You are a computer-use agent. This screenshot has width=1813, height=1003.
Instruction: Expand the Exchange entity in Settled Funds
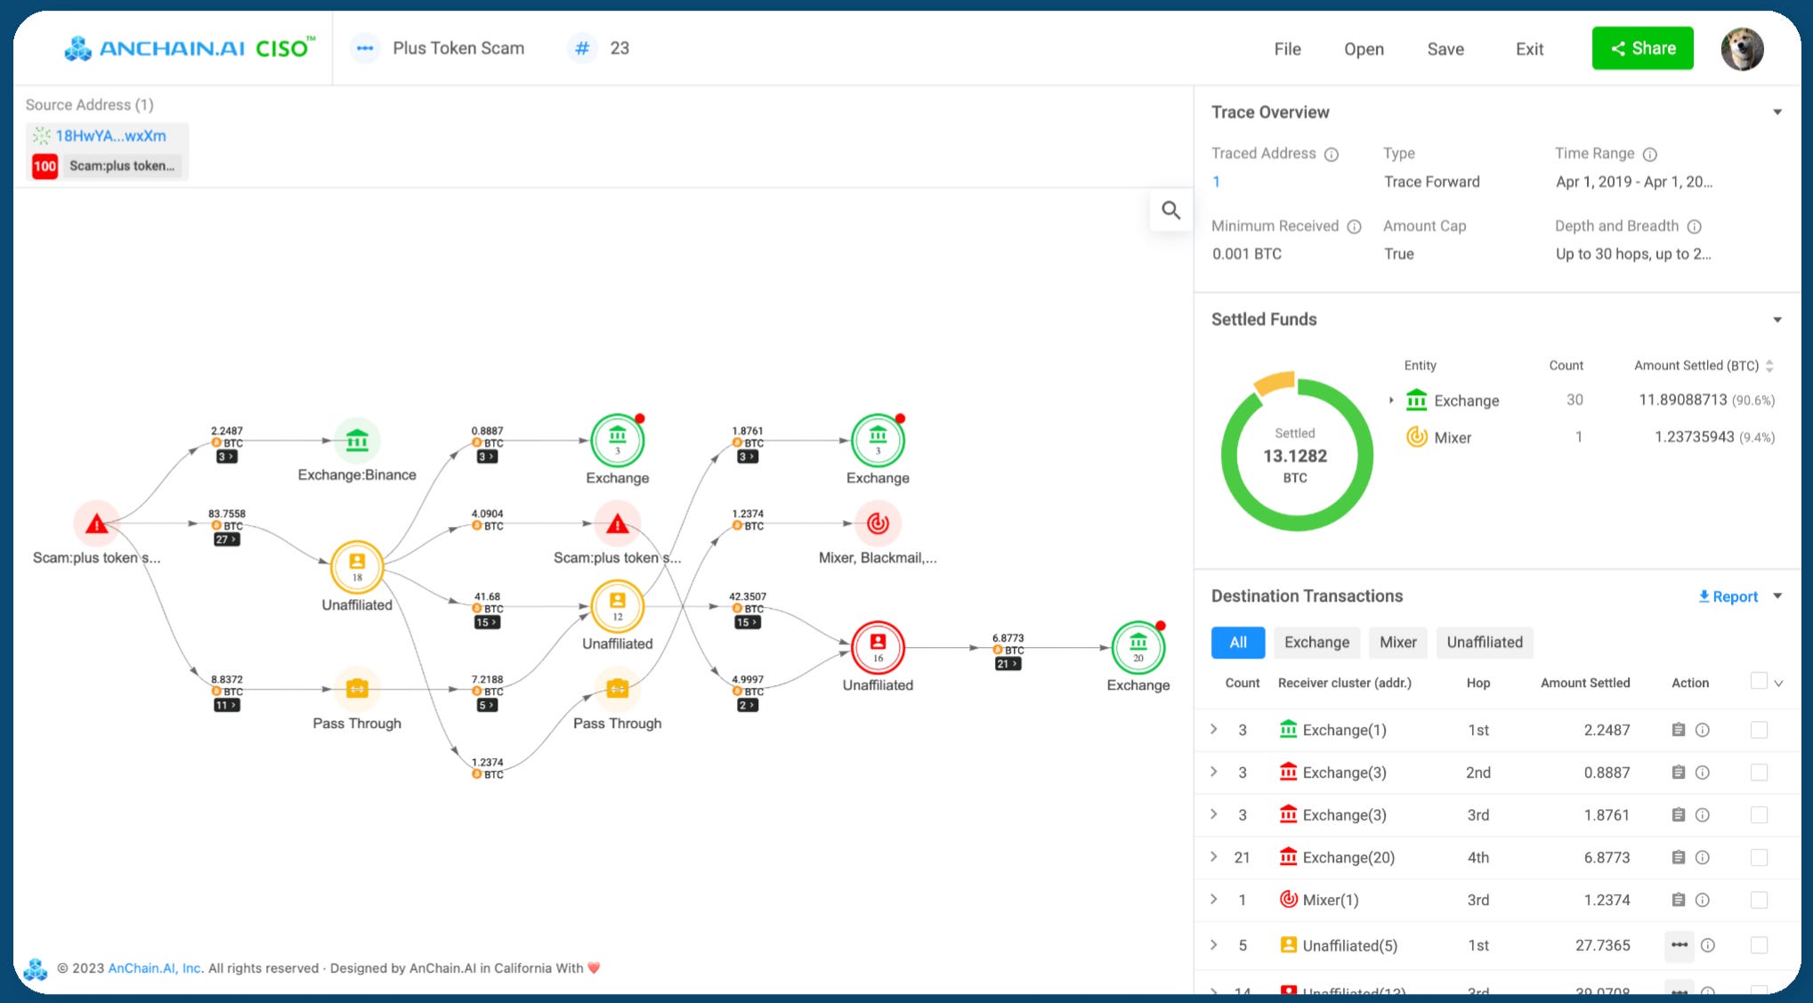pyautogui.click(x=1391, y=400)
